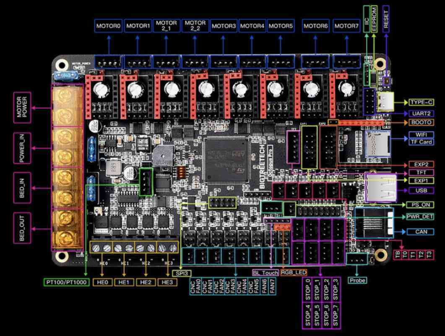Click the TF Card label
The height and width of the screenshot is (336, 445).
click(x=422, y=142)
